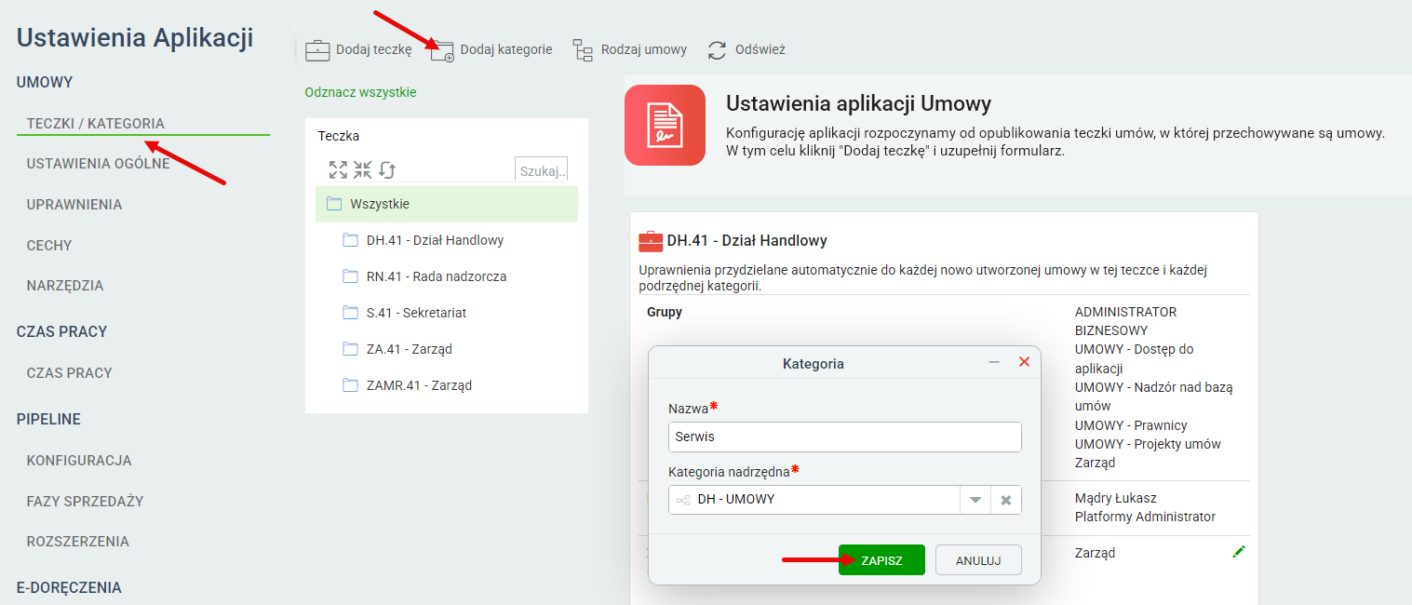Open KONFIGURACJA sidebar item
The height and width of the screenshot is (605, 1412).
click(x=79, y=461)
